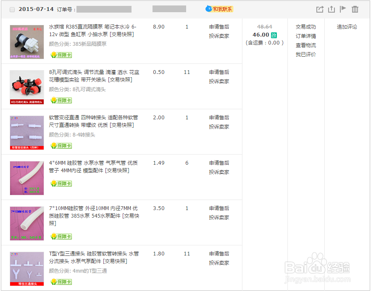Click unit price 3.50
Viewport: 371px width, 292px height.
click(x=158, y=208)
